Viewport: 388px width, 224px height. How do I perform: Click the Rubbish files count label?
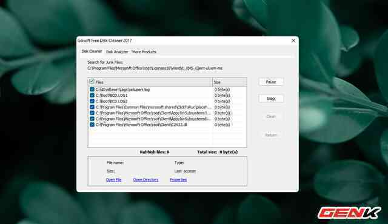click(x=155, y=152)
